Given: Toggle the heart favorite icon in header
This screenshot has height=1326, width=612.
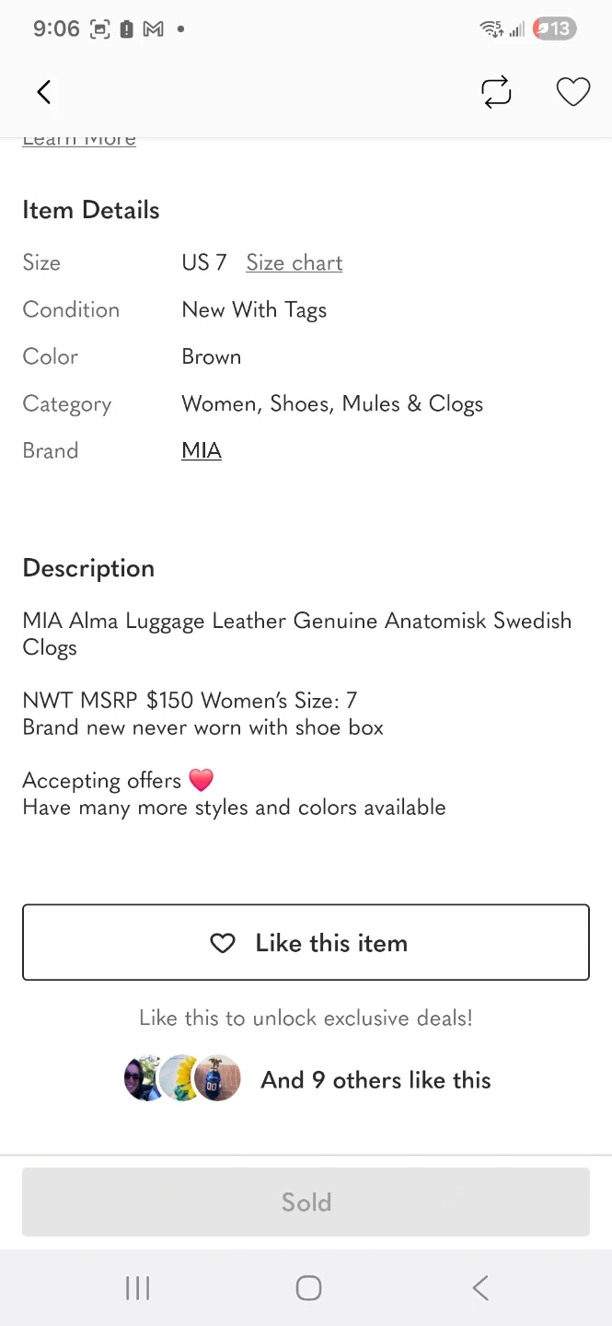Looking at the screenshot, I should tap(572, 92).
